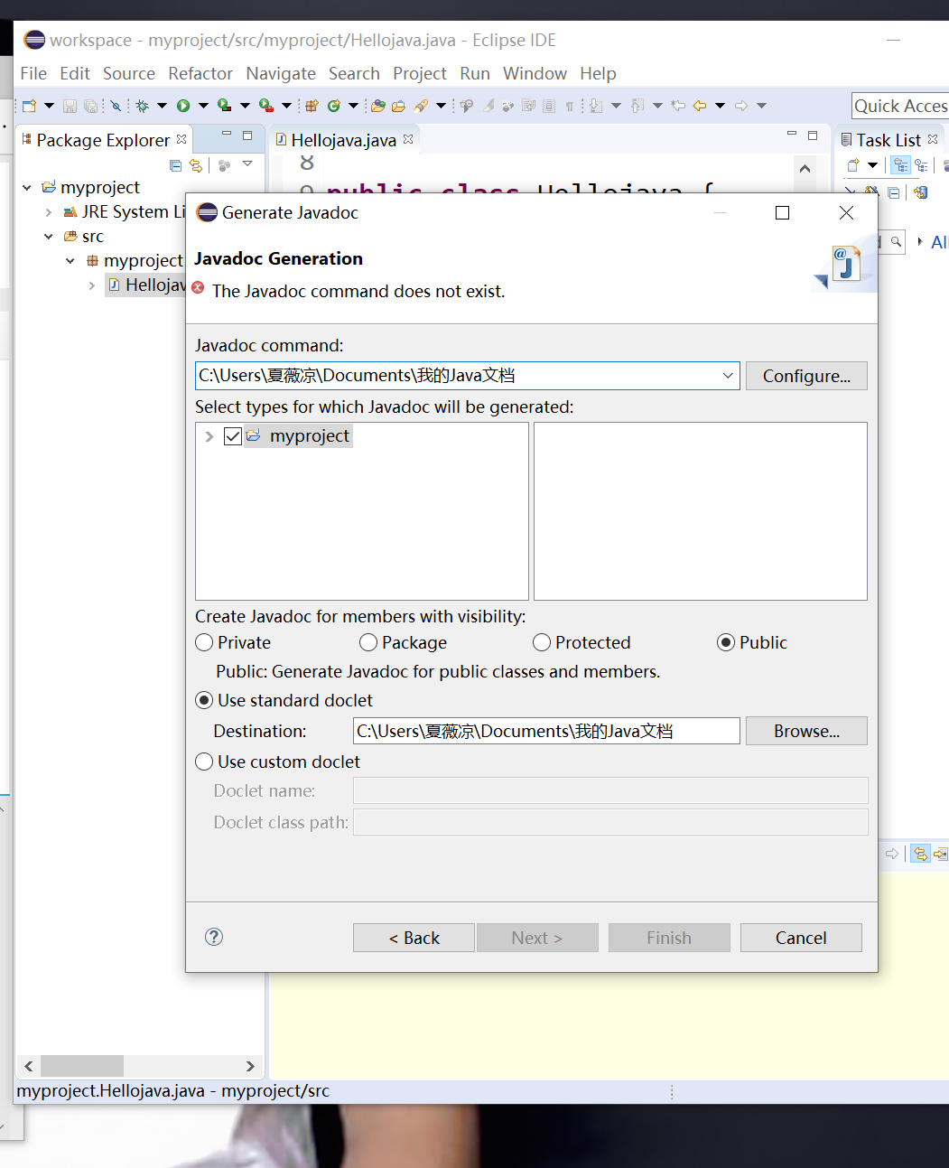This screenshot has width=949, height=1168.
Task: Click the New Java Package icon
Action: click(312, 106)
